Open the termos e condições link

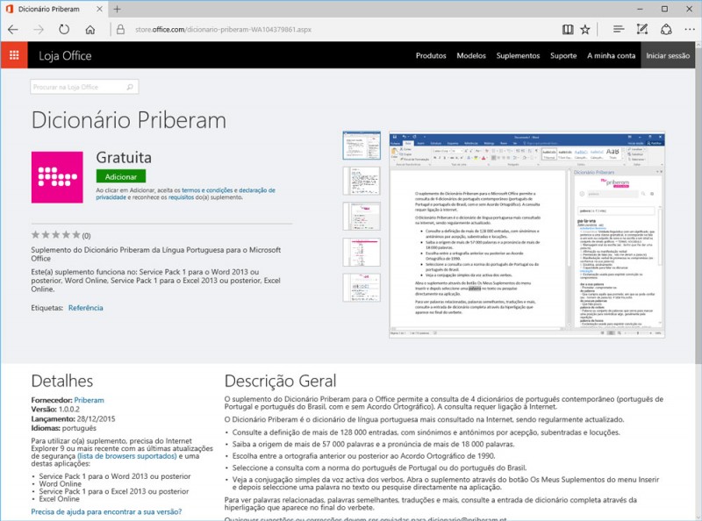[210, 189]
